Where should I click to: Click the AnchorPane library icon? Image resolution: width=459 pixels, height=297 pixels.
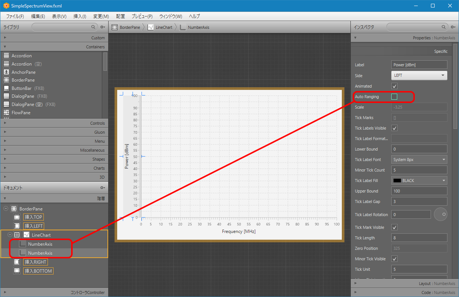(6, 72)
